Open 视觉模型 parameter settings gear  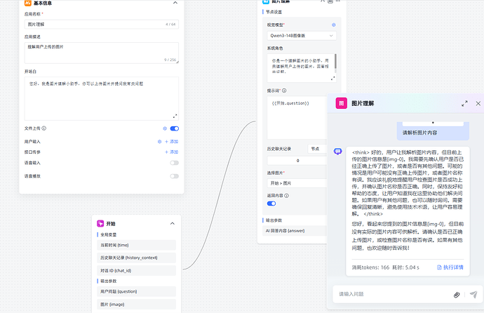pyautogui.click(x=334, y=25)
